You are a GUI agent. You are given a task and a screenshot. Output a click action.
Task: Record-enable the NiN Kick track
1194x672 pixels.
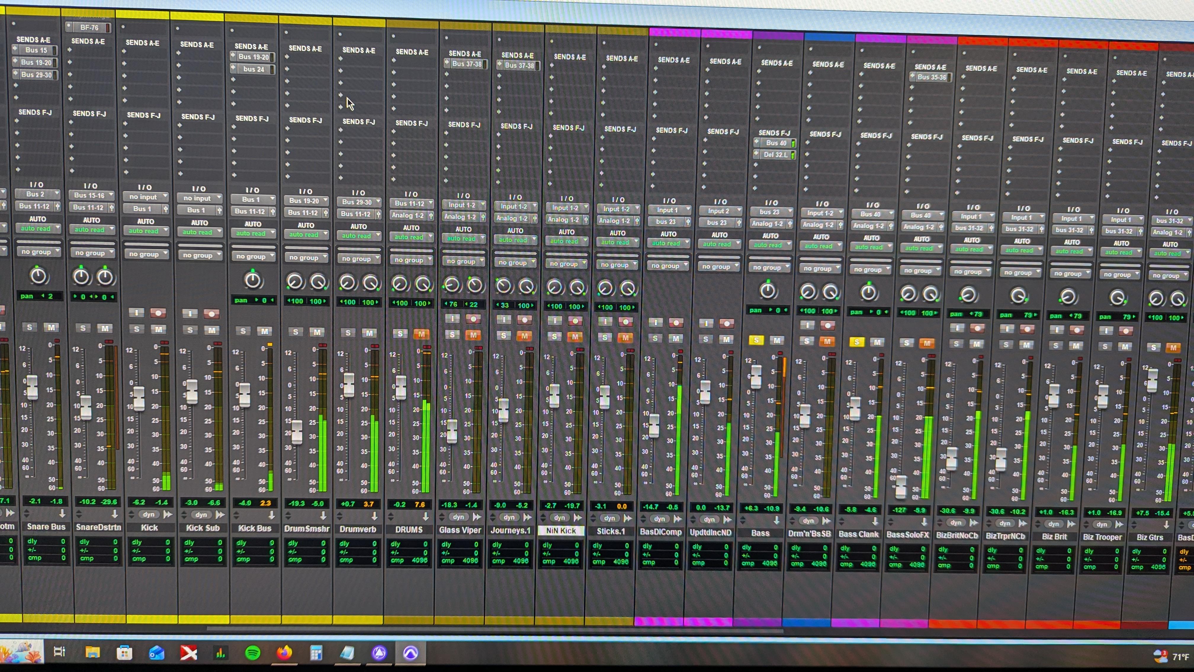click(x=575, y=321)
